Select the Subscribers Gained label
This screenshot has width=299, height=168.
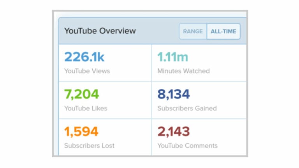coord(187,108)
